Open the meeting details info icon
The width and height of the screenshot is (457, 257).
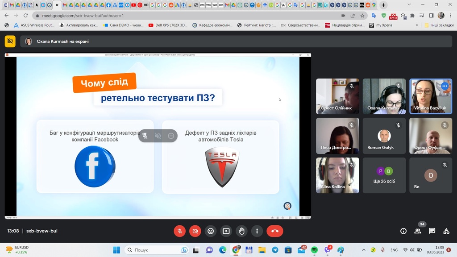click(x=403, y=231)
